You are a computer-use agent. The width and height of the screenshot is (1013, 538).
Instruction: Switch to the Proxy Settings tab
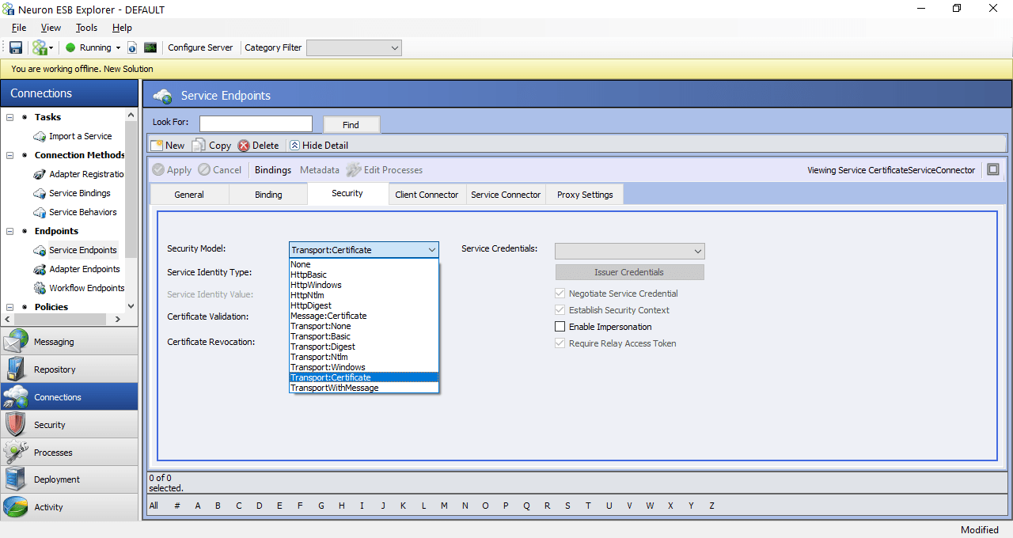point(585,195)
